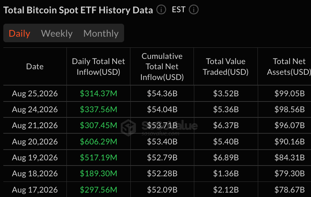Click the $517.19M daily inflow value
This screenshot has width=311, height=197.
click(x=99, y=158)
